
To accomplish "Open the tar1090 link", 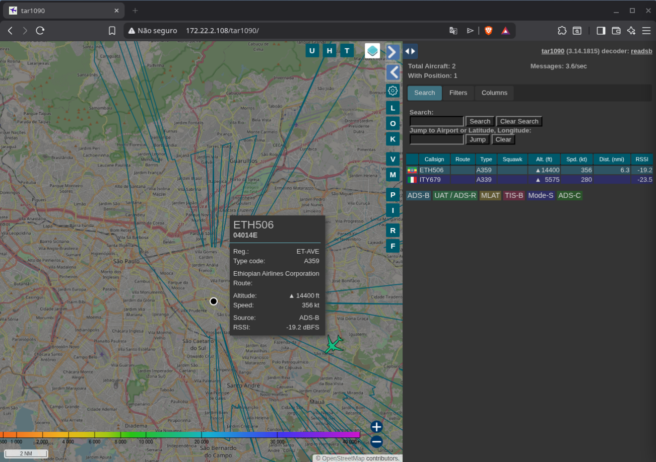I will click(x=553, y=51).
